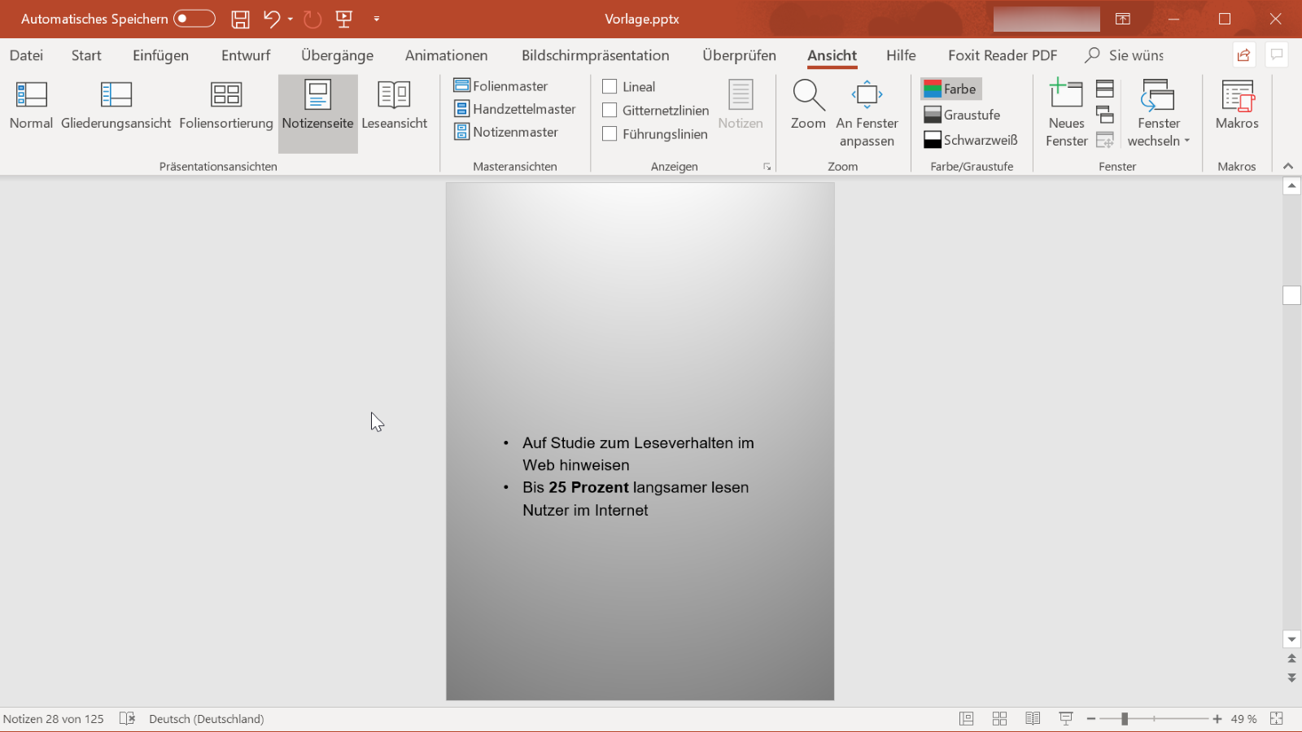Select Foliensortierung view
Image resolution: width=1302 pixels, height=732 pixels.
225,106
